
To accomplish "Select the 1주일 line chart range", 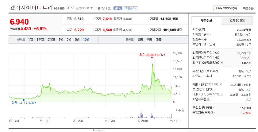I will (x=40, y=39).
